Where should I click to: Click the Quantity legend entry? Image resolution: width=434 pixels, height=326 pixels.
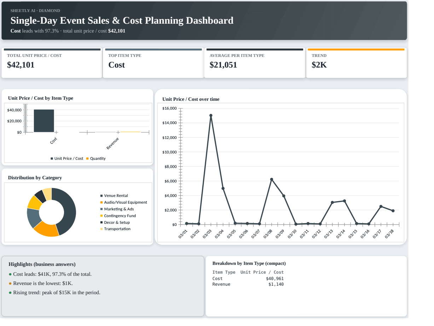(96, 158)
